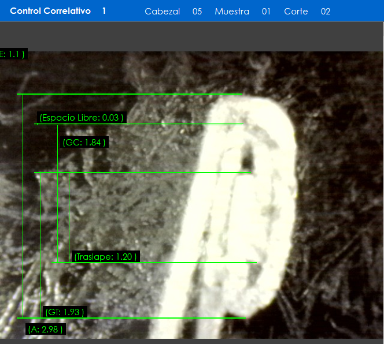The height and width of the screenshot is (344, 384).
Task: Click the Muestra label in header
Action: point(232,12)
